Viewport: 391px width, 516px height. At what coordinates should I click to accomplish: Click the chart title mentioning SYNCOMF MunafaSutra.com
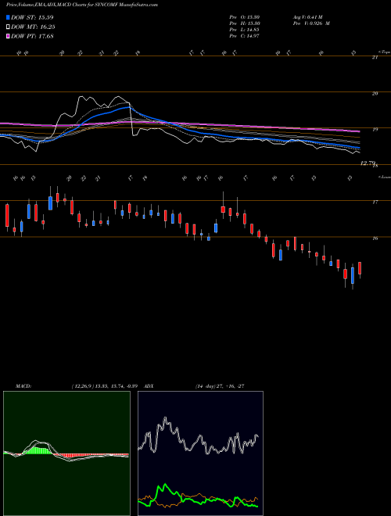82,5
